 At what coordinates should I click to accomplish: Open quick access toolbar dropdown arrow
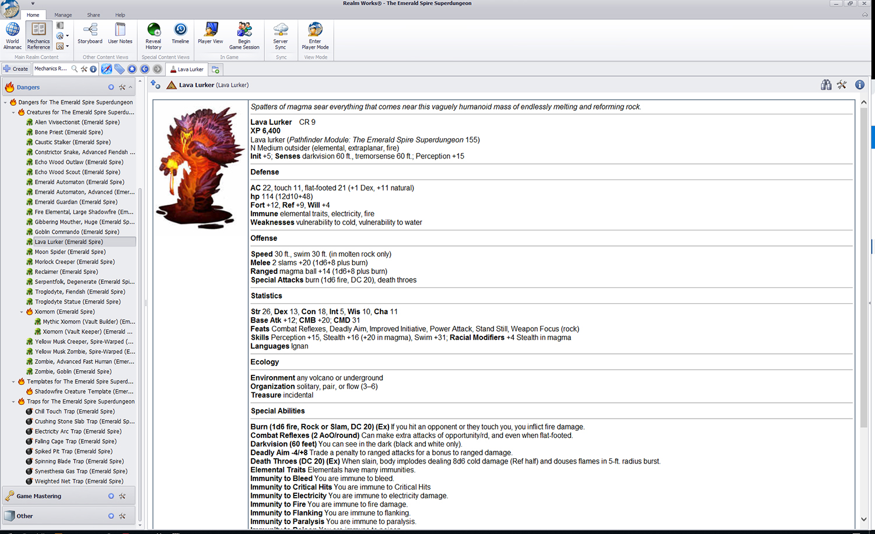click(x=33, y=3)
